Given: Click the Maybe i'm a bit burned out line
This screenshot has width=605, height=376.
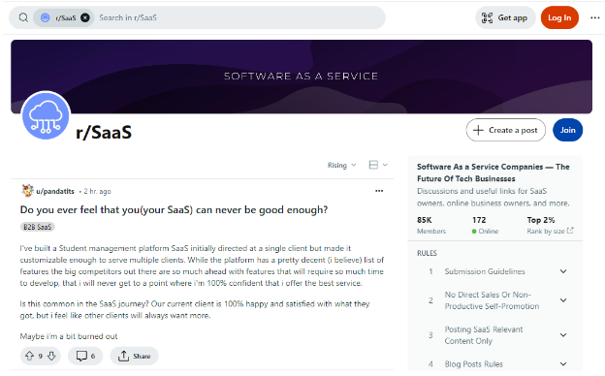Looking at the screenshot, I should pos(69,336).
